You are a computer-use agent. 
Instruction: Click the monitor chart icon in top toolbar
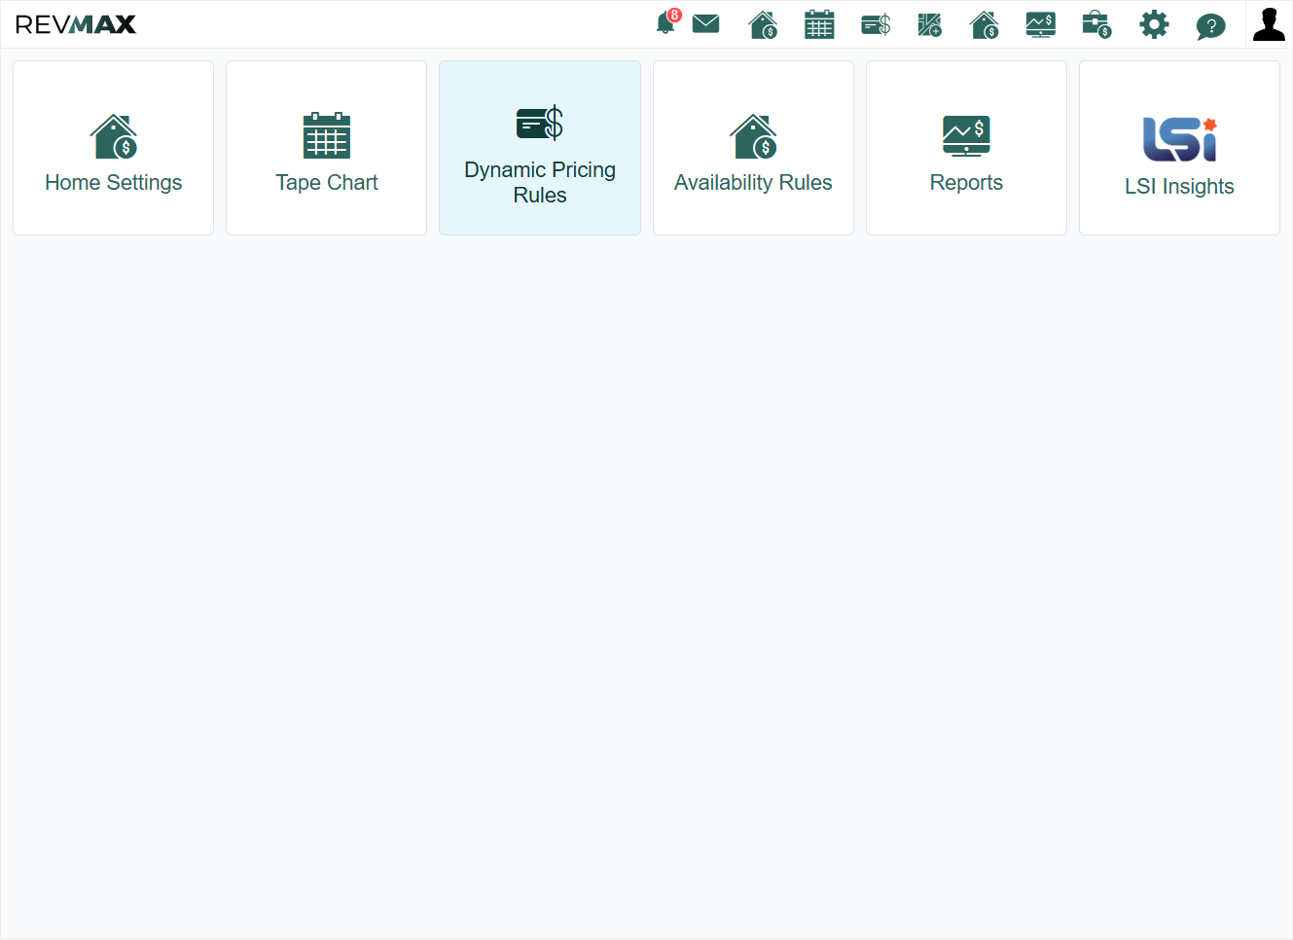(1040, 24)
